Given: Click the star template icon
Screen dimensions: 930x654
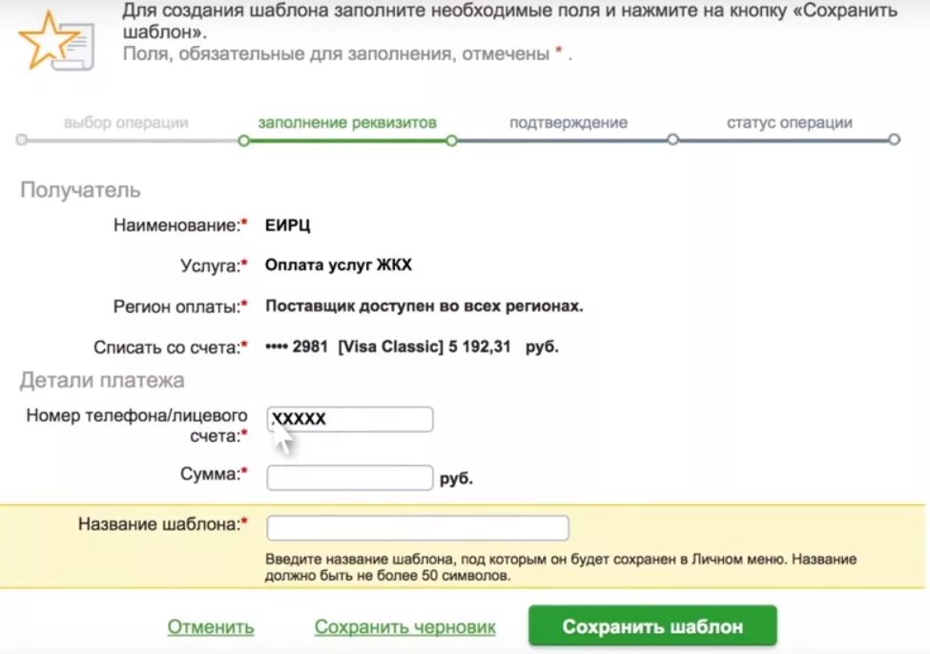Looking at the screenshot, I should [57, 42].
